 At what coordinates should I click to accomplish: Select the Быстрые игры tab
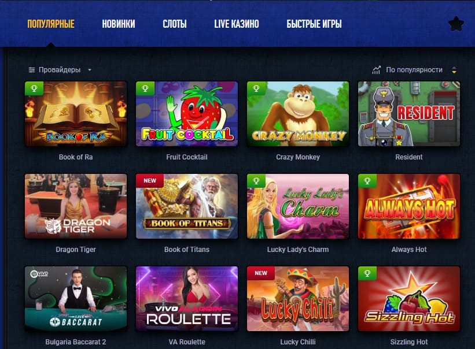click(314, 24)
